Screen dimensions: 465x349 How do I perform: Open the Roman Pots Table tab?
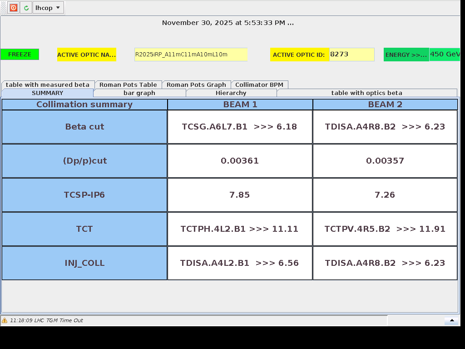(x=128, y=85)
